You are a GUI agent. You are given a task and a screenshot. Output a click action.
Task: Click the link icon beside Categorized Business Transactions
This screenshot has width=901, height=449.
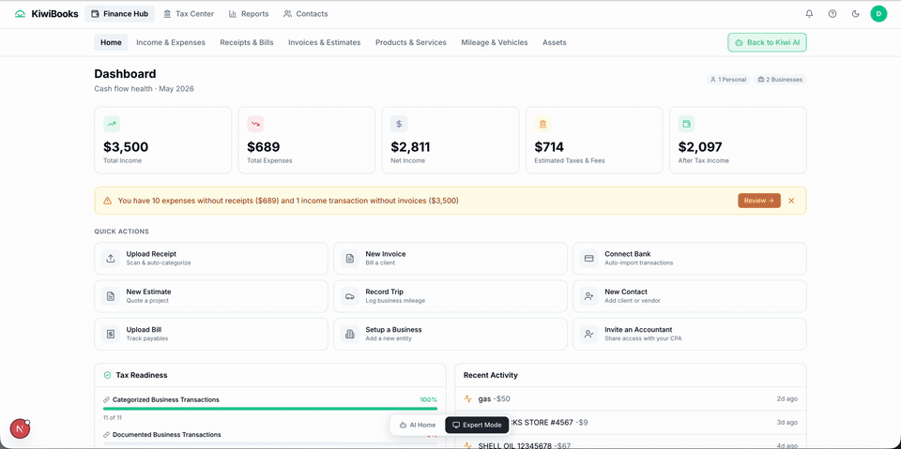click(x=106, y=399)
